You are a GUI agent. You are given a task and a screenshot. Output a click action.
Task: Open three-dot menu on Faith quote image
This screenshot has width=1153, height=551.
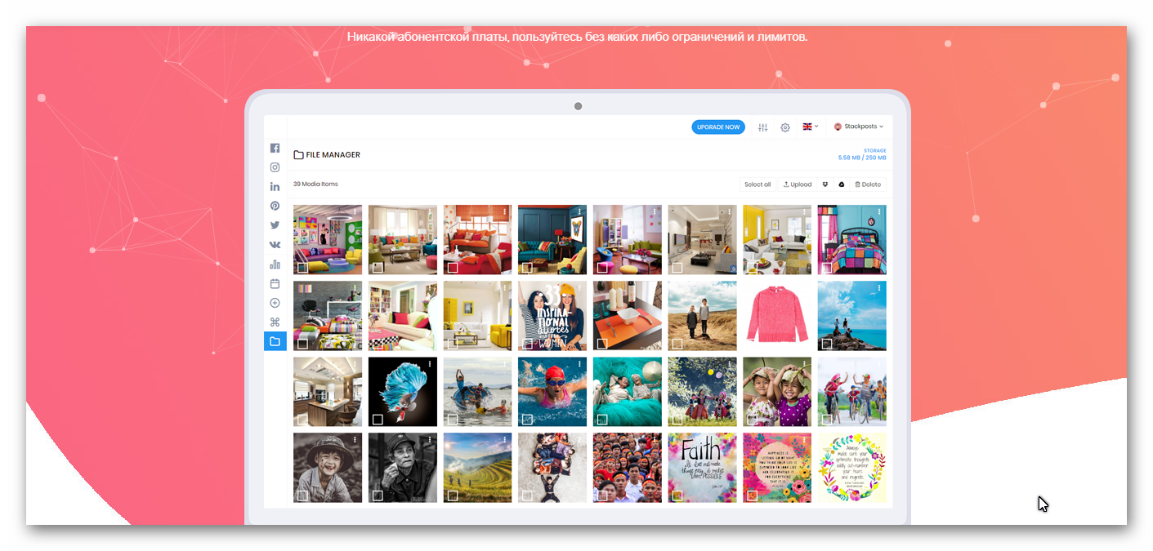tap(730, 440)
